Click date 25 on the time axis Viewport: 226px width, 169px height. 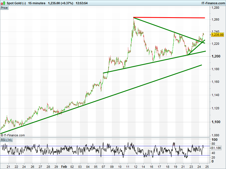207,166
